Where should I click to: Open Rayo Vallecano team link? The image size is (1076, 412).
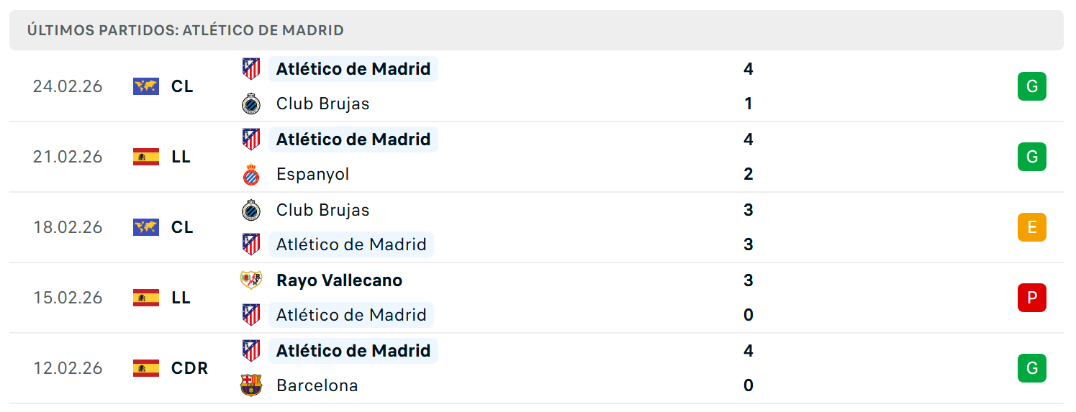[x=339, y=280]
